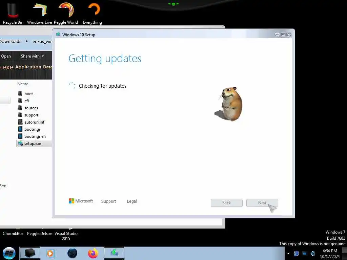Select the bootmgr file icon
Screen dimensions: 347x260
tap(20, 129)
